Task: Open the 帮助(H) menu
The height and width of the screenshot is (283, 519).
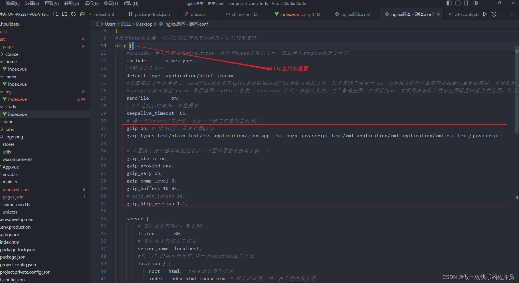Action: pyautogui.click(x=131, y=3)
